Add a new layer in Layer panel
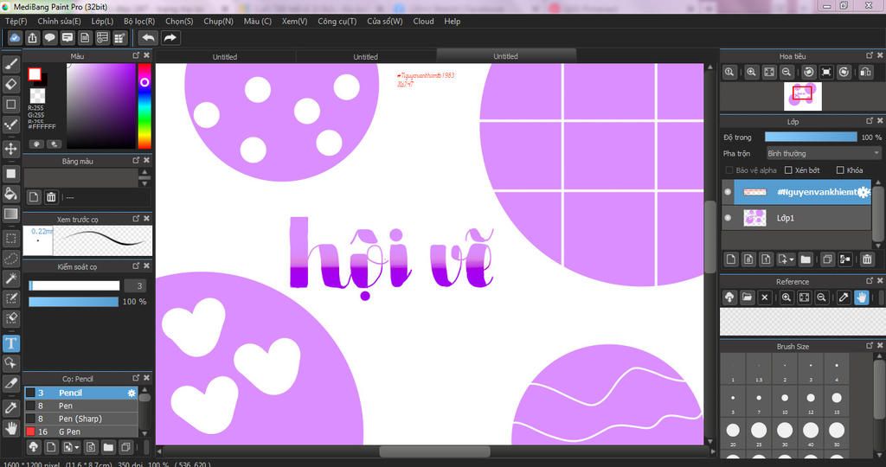 pos(730,259)
